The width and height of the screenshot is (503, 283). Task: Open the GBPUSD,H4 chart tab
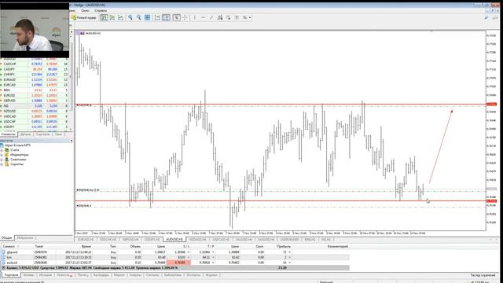130,239
